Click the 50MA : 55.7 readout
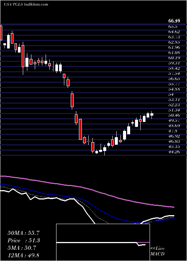Image resolution: width=187 pixels, height=261 pixels. pos(24,233)
